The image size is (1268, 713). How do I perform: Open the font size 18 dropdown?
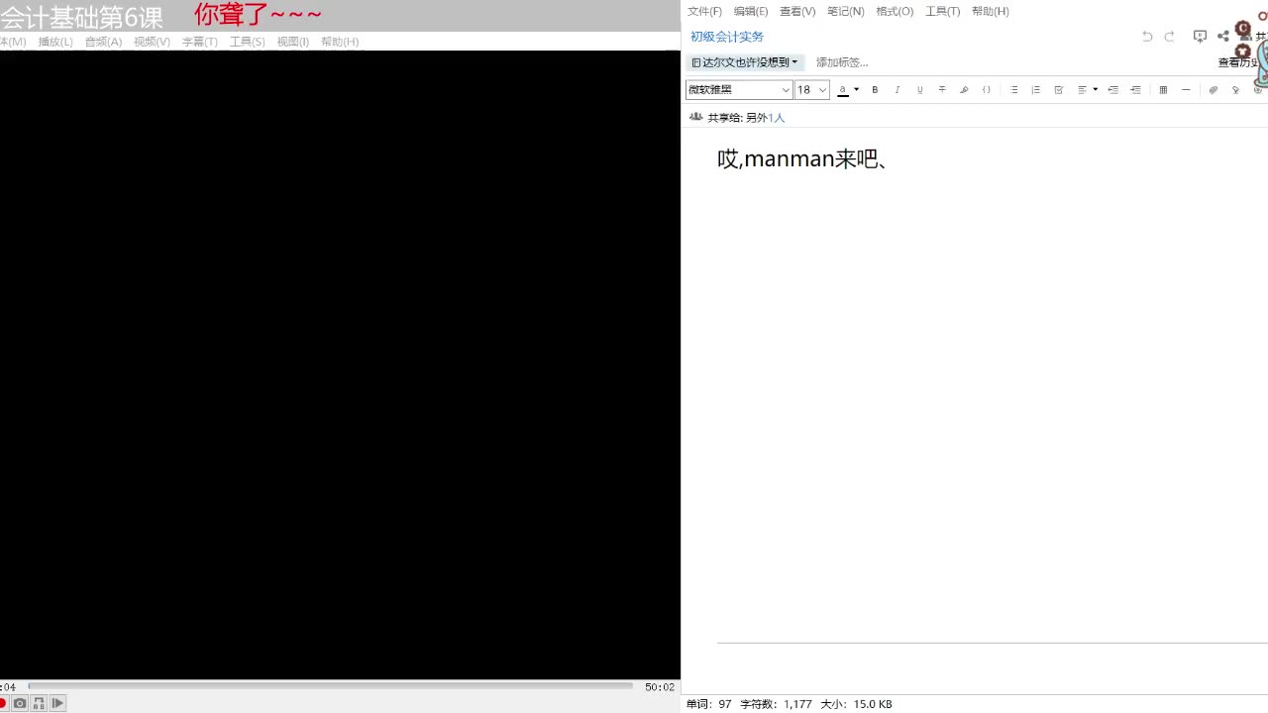[812, 89]
